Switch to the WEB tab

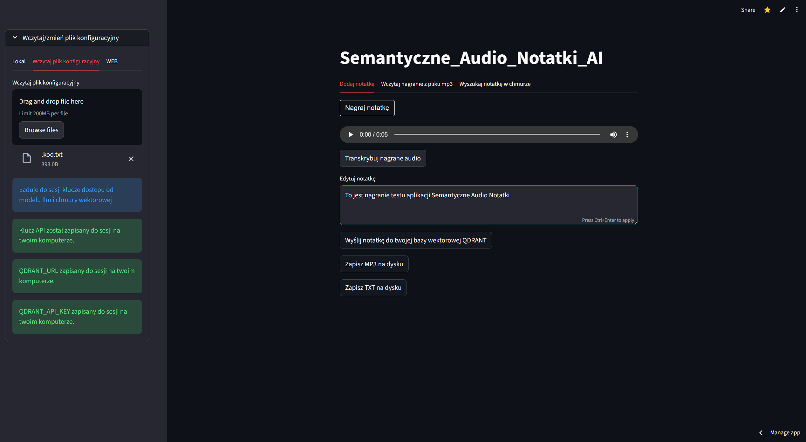pos(112,61)
